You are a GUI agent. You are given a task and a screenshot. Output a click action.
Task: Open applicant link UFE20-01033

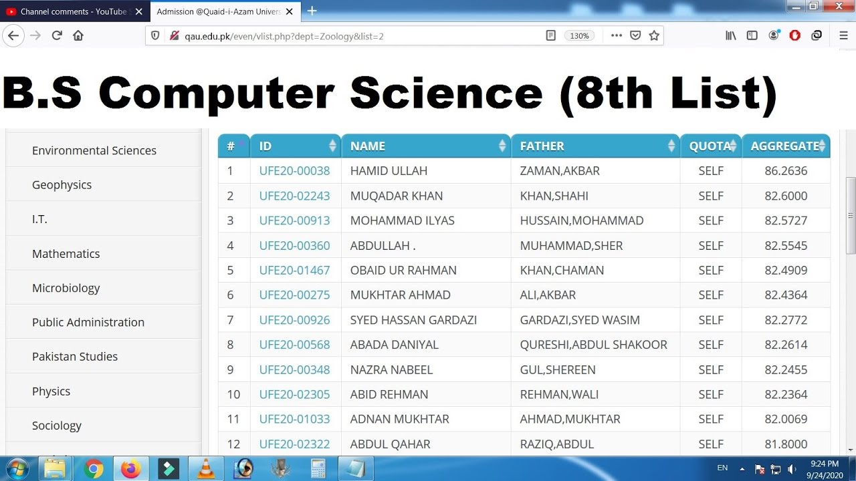pos(294,419)
